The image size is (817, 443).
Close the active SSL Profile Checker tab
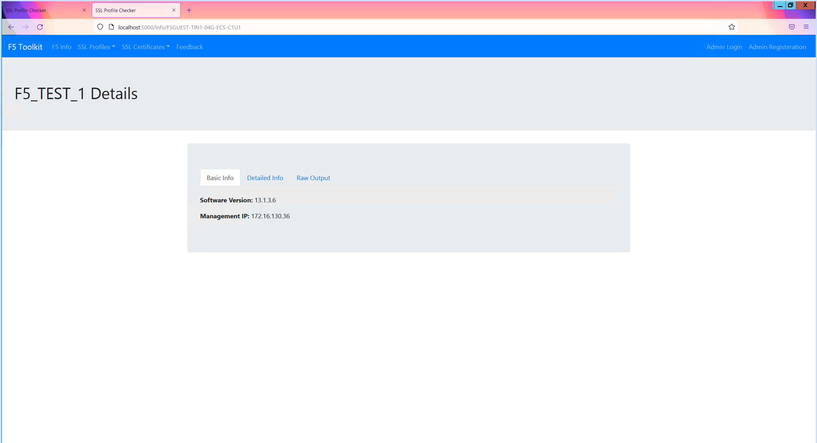click(174, 10)
